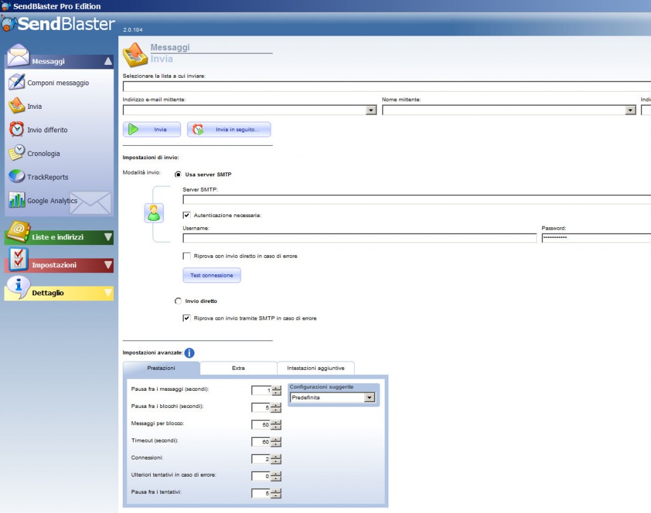Click the Dettaglio info bubble icon
This screenshot has height=513, width=651.
coord(18,287)
